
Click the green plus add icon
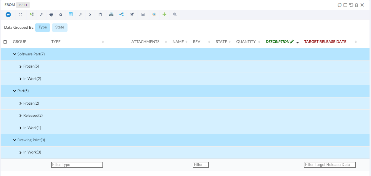pyautogui.click(x=164, y=14)
